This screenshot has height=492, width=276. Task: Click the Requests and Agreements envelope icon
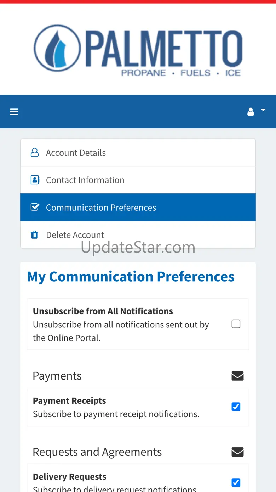[237, 452]
